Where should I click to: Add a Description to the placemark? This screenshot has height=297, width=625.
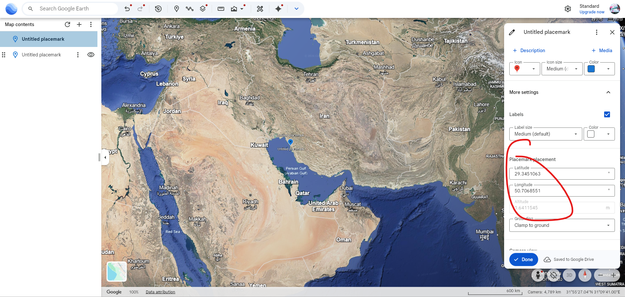[529, 51]
